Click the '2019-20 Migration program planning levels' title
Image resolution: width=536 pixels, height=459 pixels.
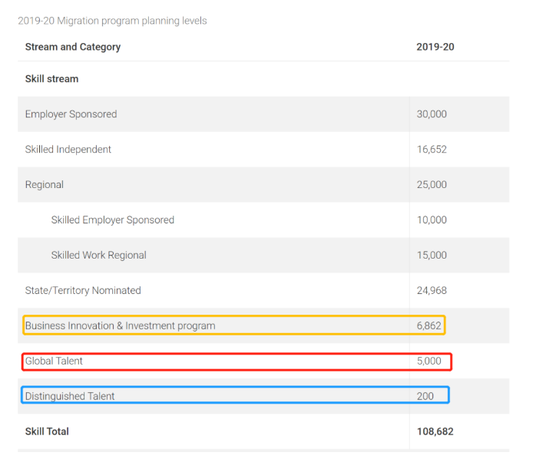[112, 21]
